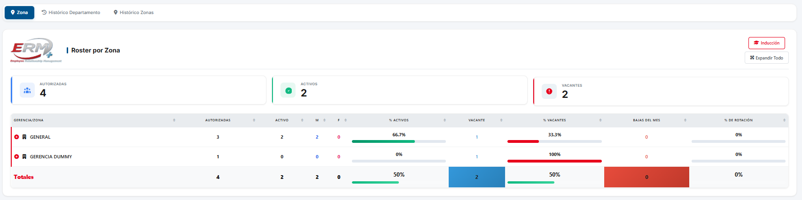802x200 pixels.
Task: Sort by % de Rotación column arrows
Action: click(784, 120)
